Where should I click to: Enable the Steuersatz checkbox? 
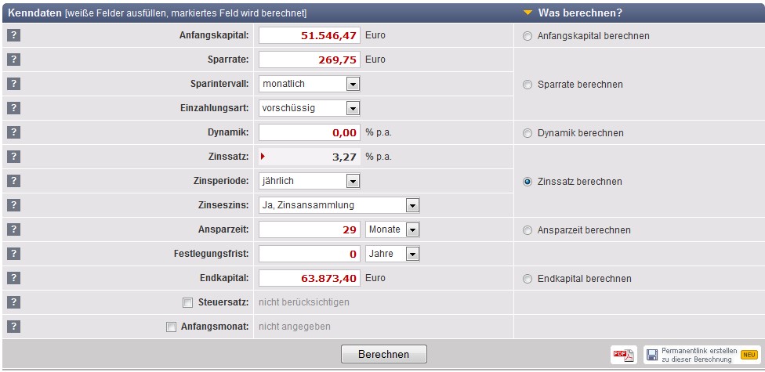click(187, 303)
